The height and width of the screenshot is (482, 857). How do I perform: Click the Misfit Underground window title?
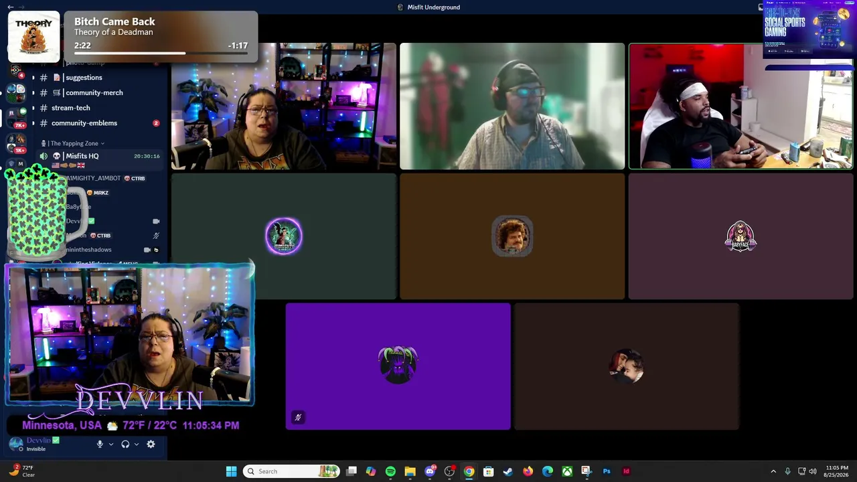coord(433,7)
